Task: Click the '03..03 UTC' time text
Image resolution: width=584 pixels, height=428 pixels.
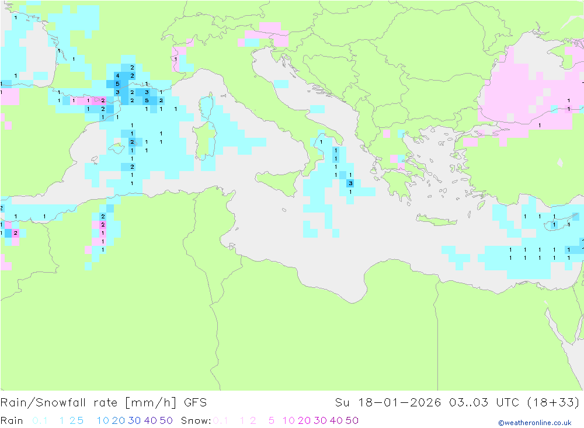Action: pos(484,403)
